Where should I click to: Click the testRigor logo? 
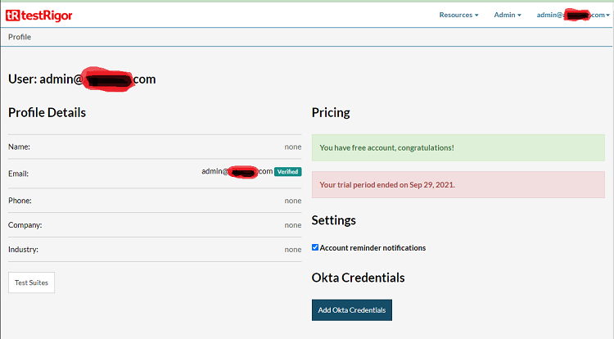pos(40,15)
